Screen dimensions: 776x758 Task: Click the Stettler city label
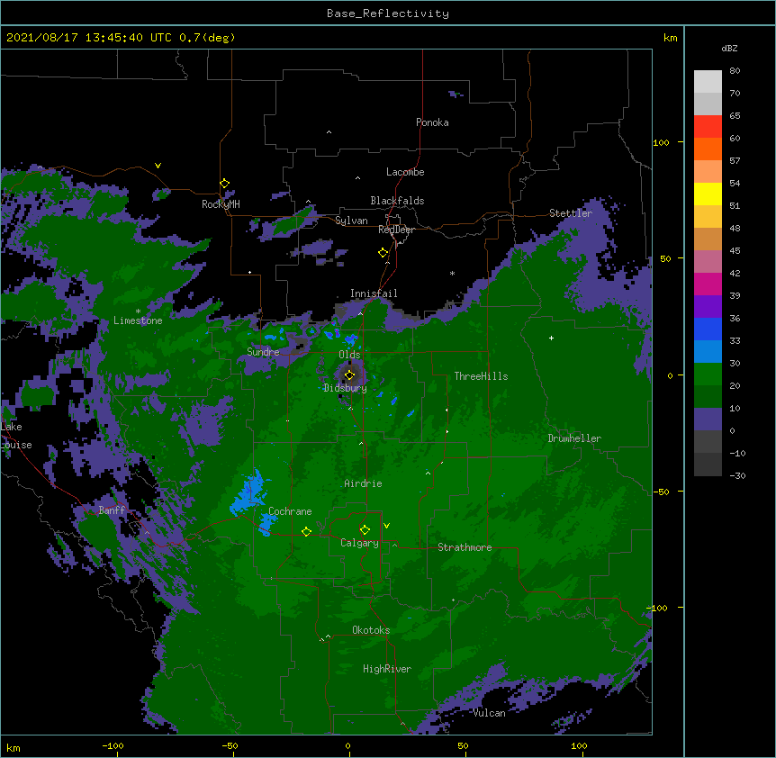point(571,213)
